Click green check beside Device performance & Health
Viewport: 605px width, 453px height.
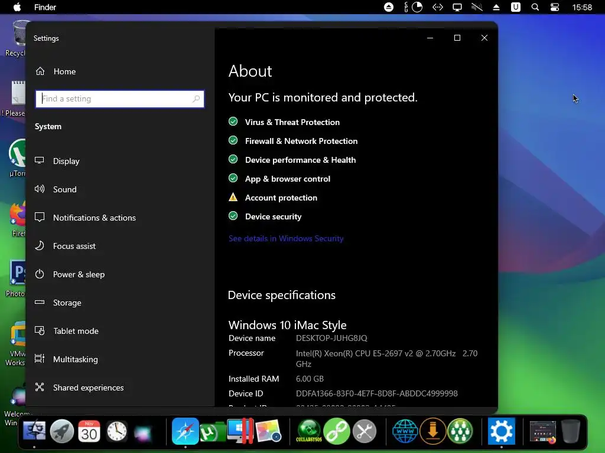233,159
